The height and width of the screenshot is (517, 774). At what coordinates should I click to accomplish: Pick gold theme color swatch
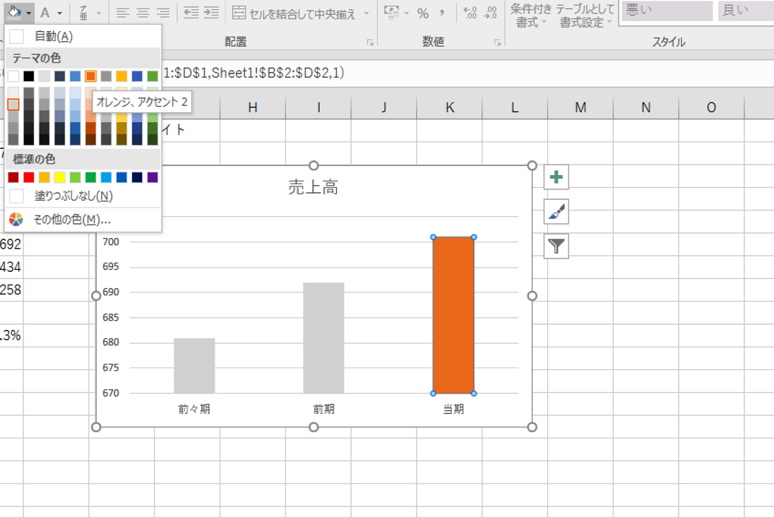pyautogui.click(x=121, y=76)
